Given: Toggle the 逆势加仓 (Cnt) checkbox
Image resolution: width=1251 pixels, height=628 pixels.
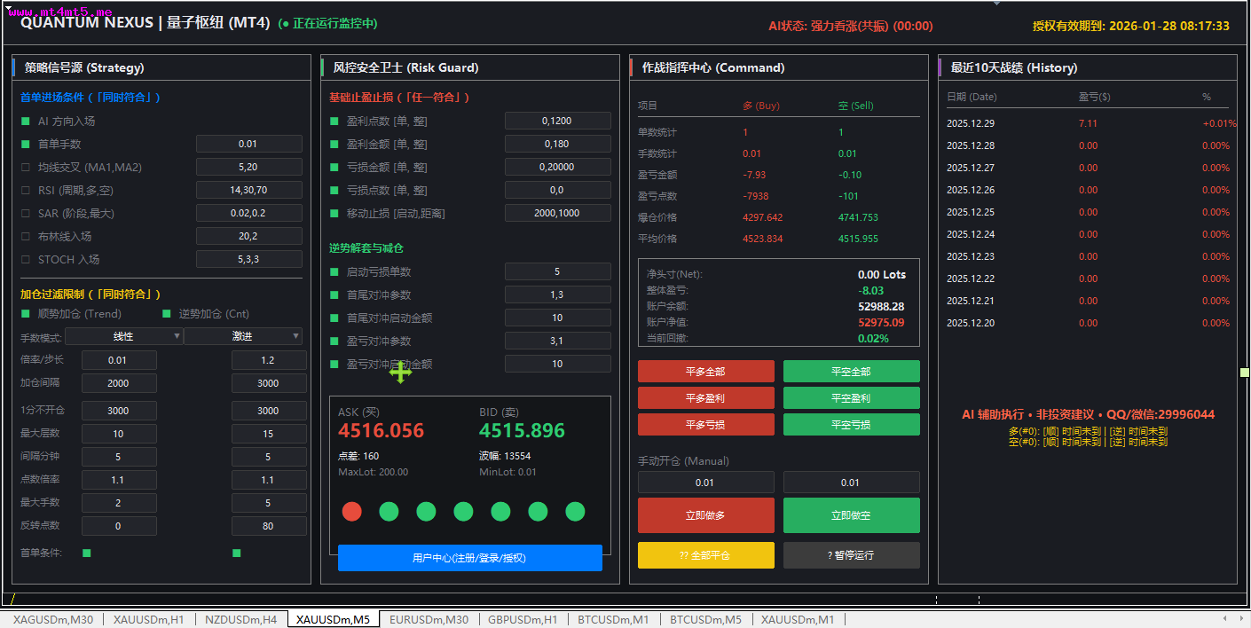Looking at the screenshot, I should pyautogui.click(x=167, y=313).
